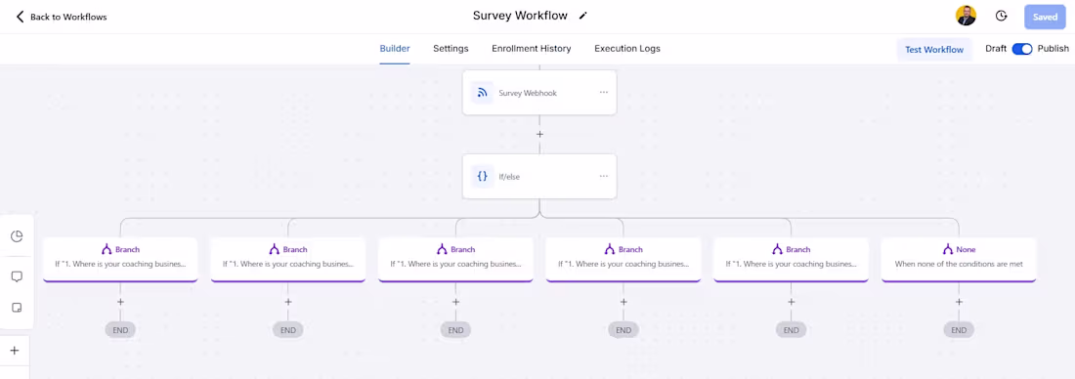Image resolution: width=1075 pixels, height=379 pixels.
Task: Edit workflow name with pencil icon
Action: (x=582, y=16)
